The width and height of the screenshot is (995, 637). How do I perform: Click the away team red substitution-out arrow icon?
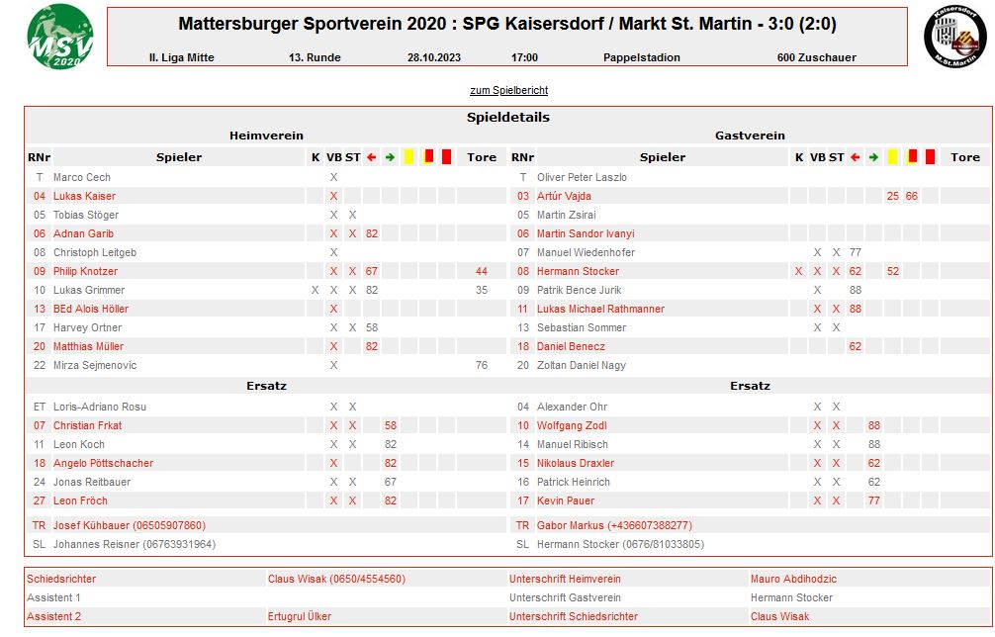[x=856, y=157]
